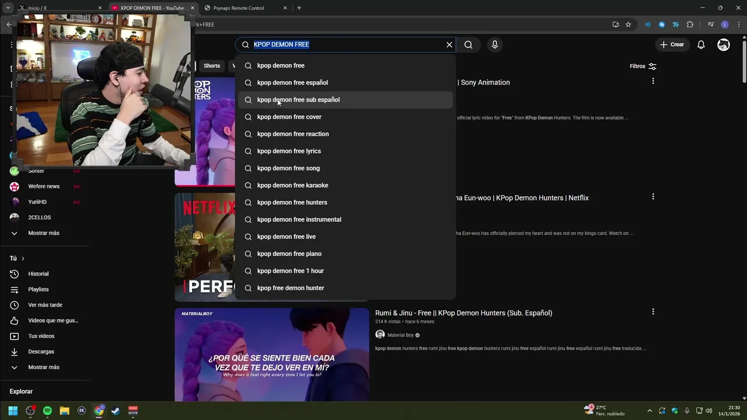
Task: Open YouTube notifications bell
Action: pyautogui.click(x=701, y=44)
